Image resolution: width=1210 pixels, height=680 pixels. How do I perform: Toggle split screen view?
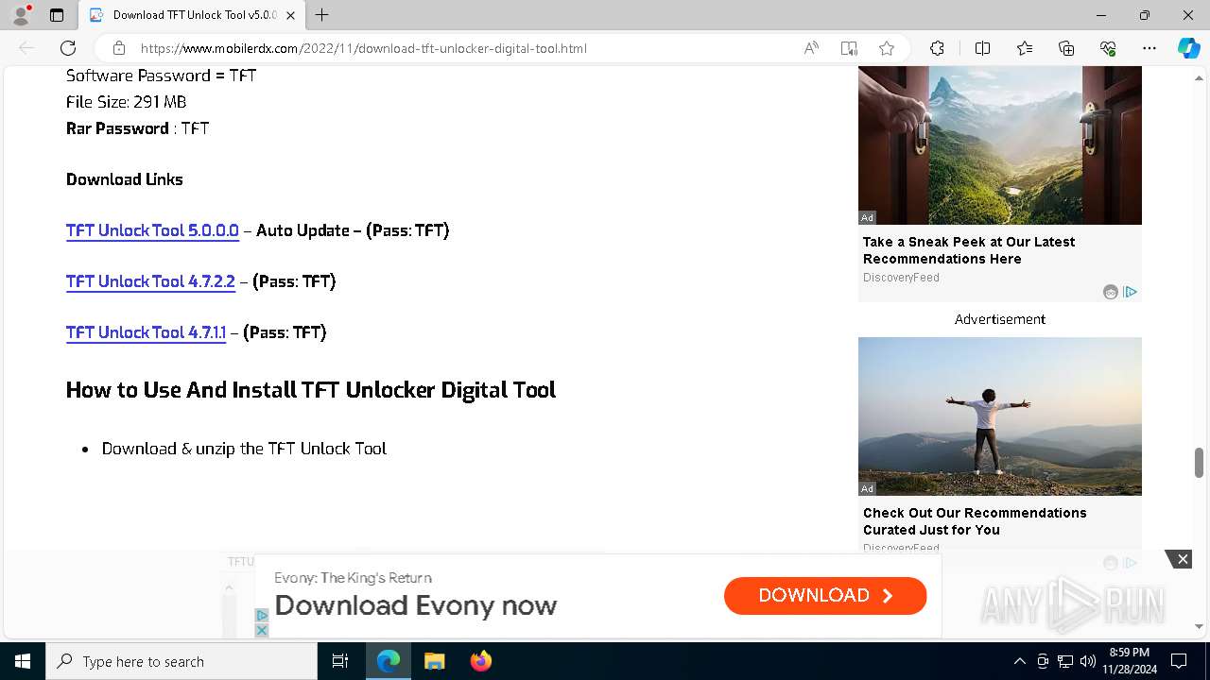(x=982, y=48)
